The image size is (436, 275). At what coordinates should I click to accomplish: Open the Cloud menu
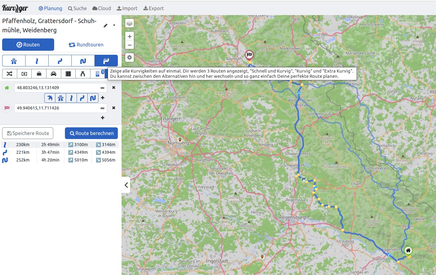pos(102,8)
